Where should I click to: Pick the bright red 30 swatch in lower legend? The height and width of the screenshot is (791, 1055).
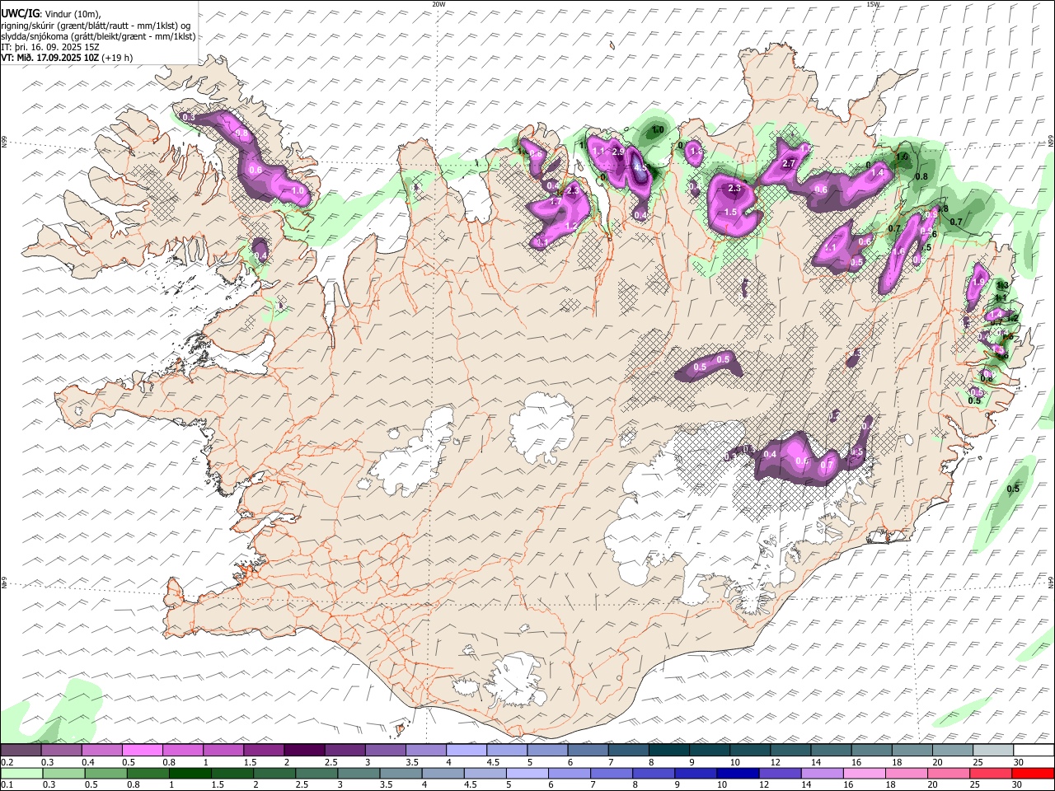(x=1034, y=773)
